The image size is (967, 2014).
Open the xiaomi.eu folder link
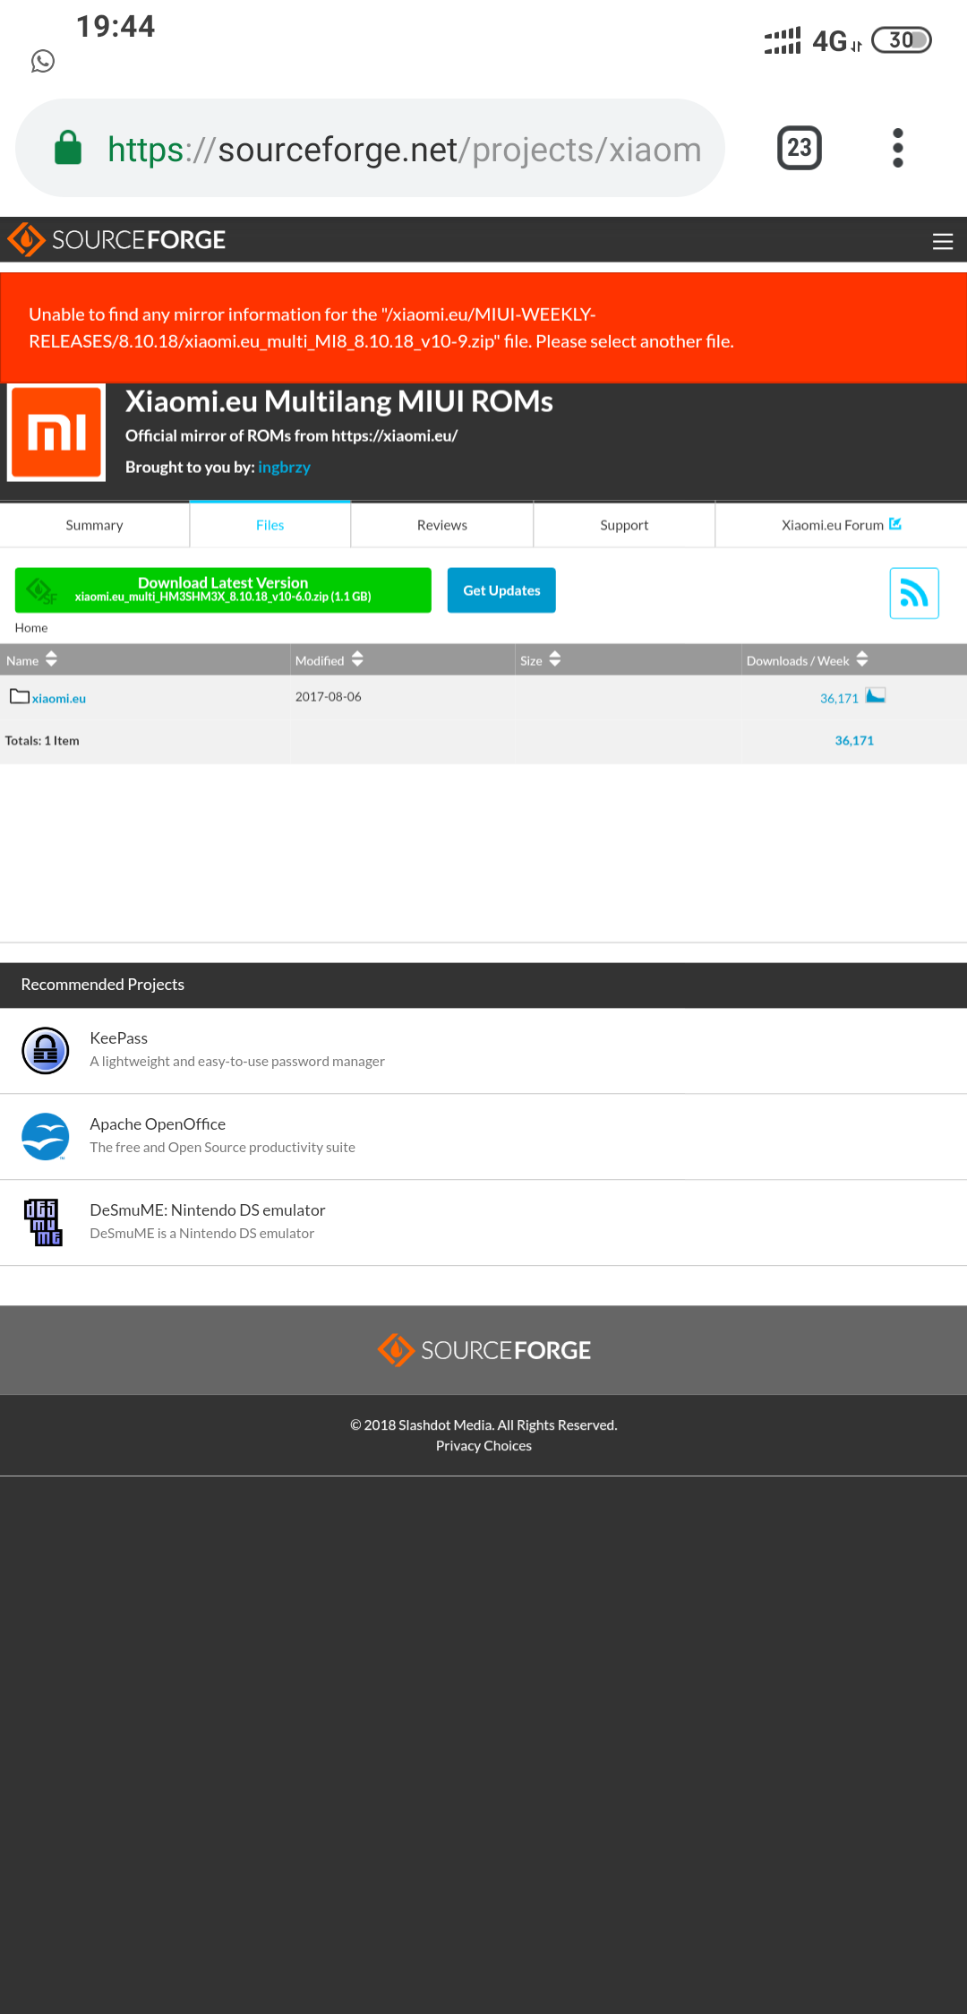click(x=59, y=698)
